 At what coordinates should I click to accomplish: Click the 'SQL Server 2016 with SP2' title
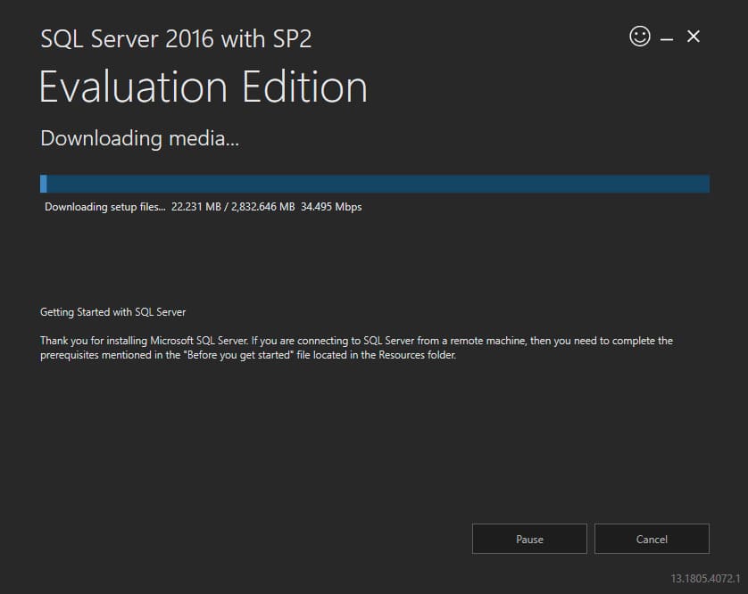pyautogui.click(x=176, y=39)
